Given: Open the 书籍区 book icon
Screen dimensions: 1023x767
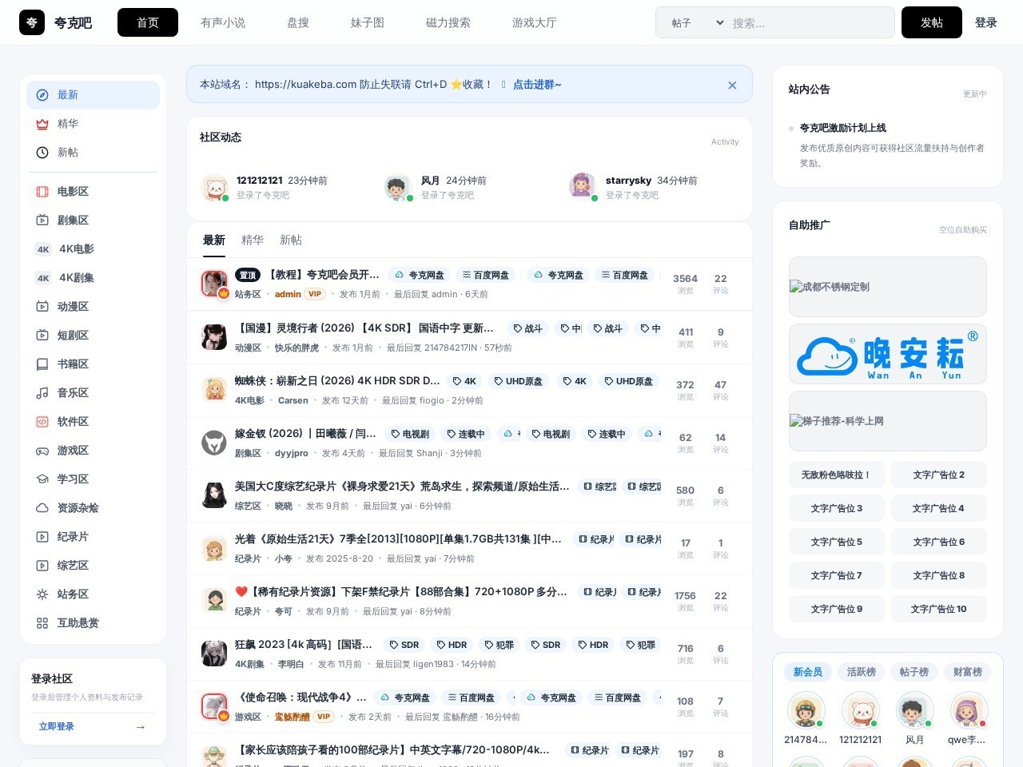Looking at the screenshot, I should pyautogui.click(x=42, y=364).
